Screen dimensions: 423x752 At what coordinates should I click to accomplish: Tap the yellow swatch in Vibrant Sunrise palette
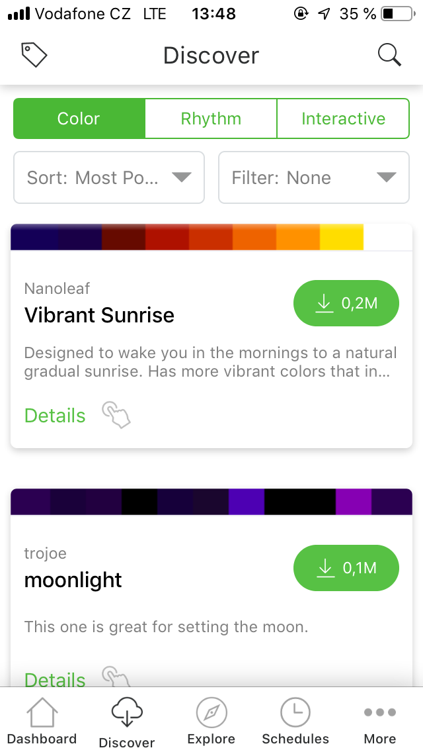pos(342,237)
